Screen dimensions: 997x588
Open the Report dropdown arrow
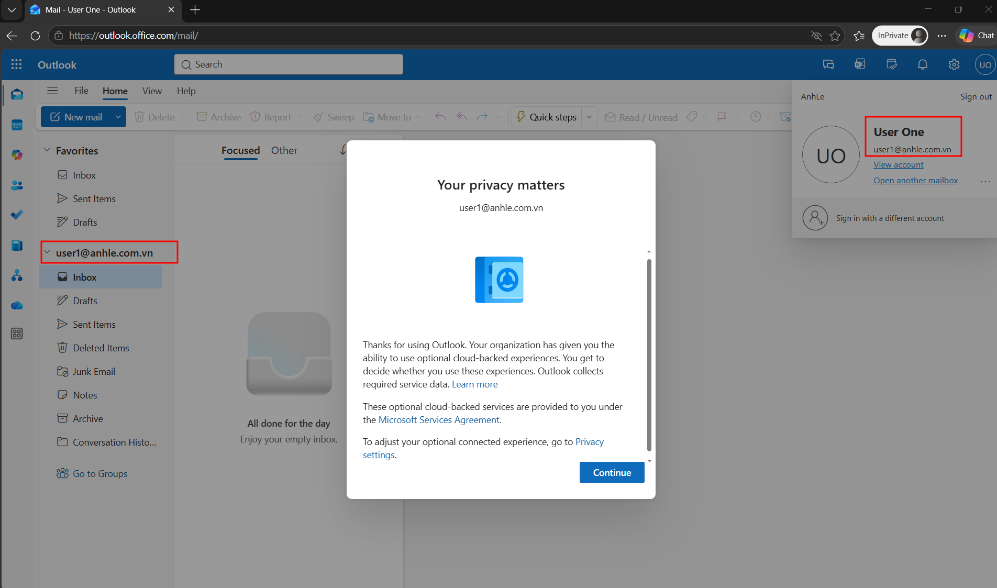coord(300,117)
